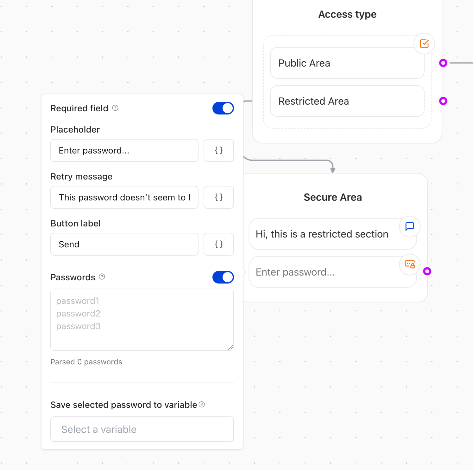Click the chat bubble icon on restricted section message
The image size is (473, 470).
(x=410, y=226)
